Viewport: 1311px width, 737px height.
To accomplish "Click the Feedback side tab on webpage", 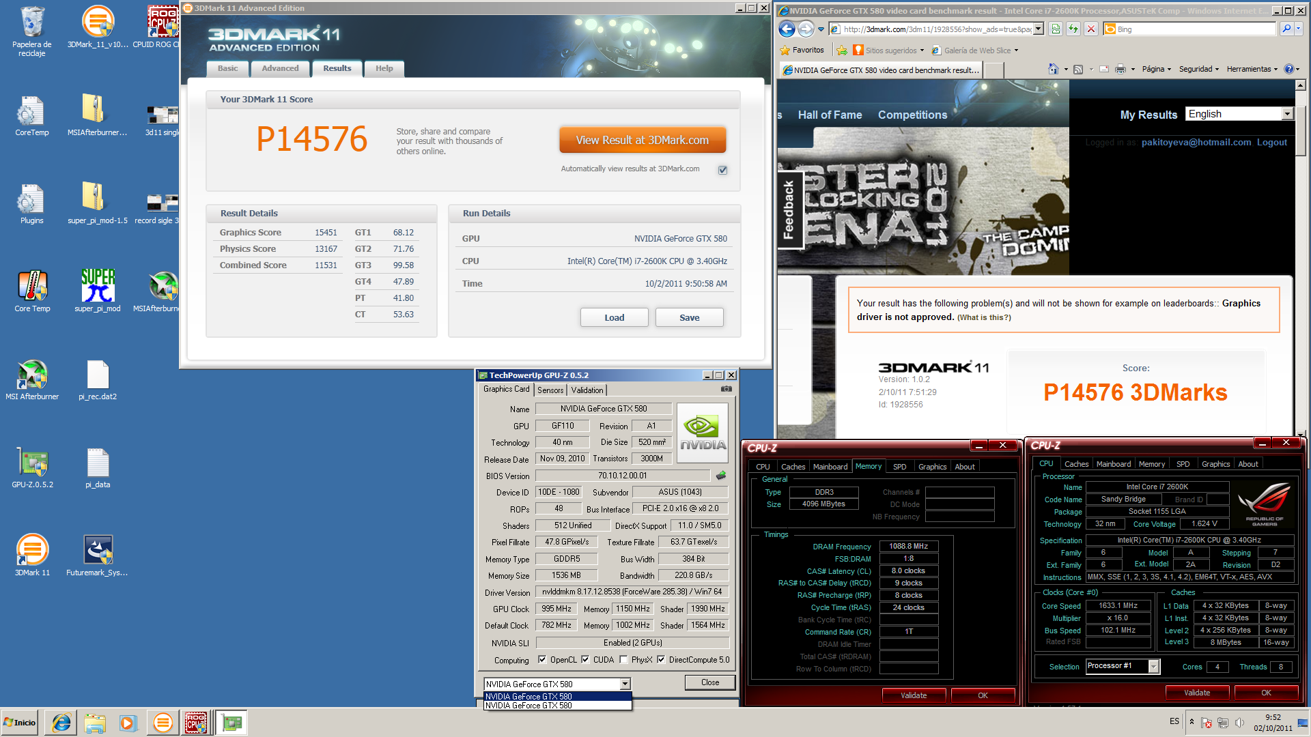I will [x=789, y=209].
